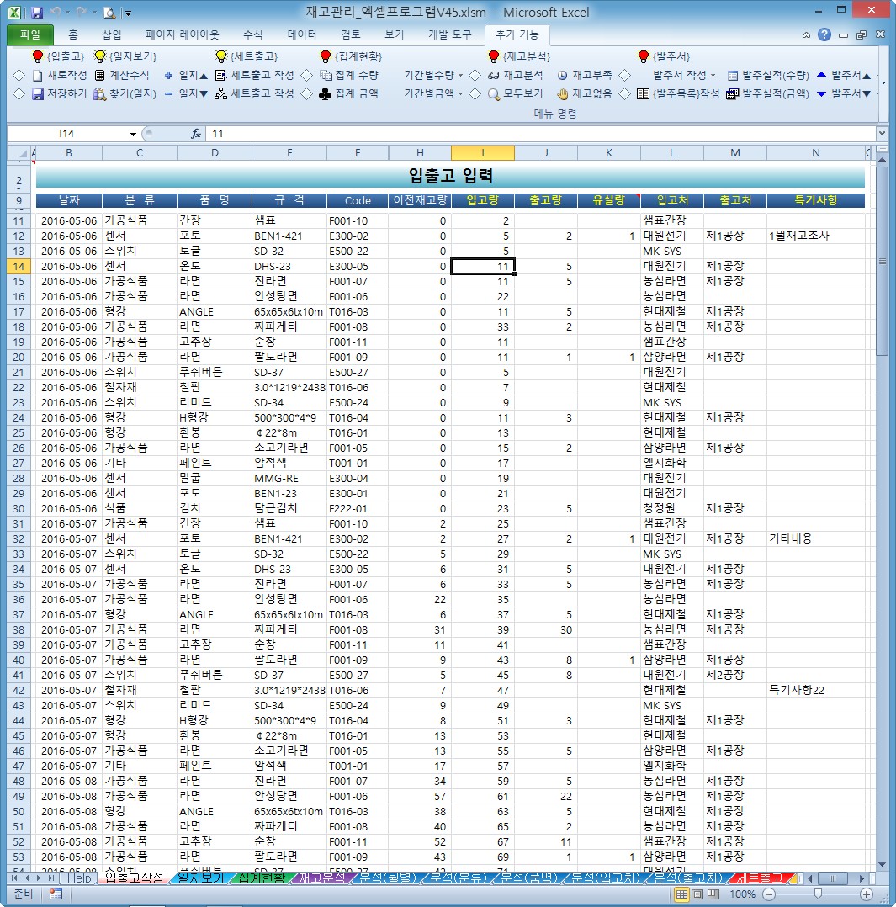Click the 찾기(일지) search icon
Image resolution: width=896 pixels, height=907 pixels.
click(x=99, y=93)
